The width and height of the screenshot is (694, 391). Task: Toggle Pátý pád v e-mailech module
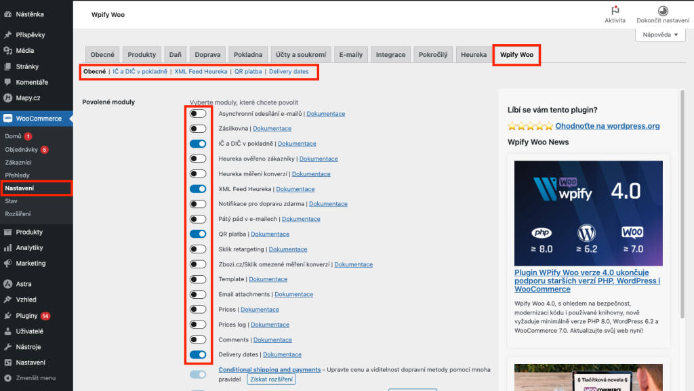pyautogui.click(x=198, y=219)
